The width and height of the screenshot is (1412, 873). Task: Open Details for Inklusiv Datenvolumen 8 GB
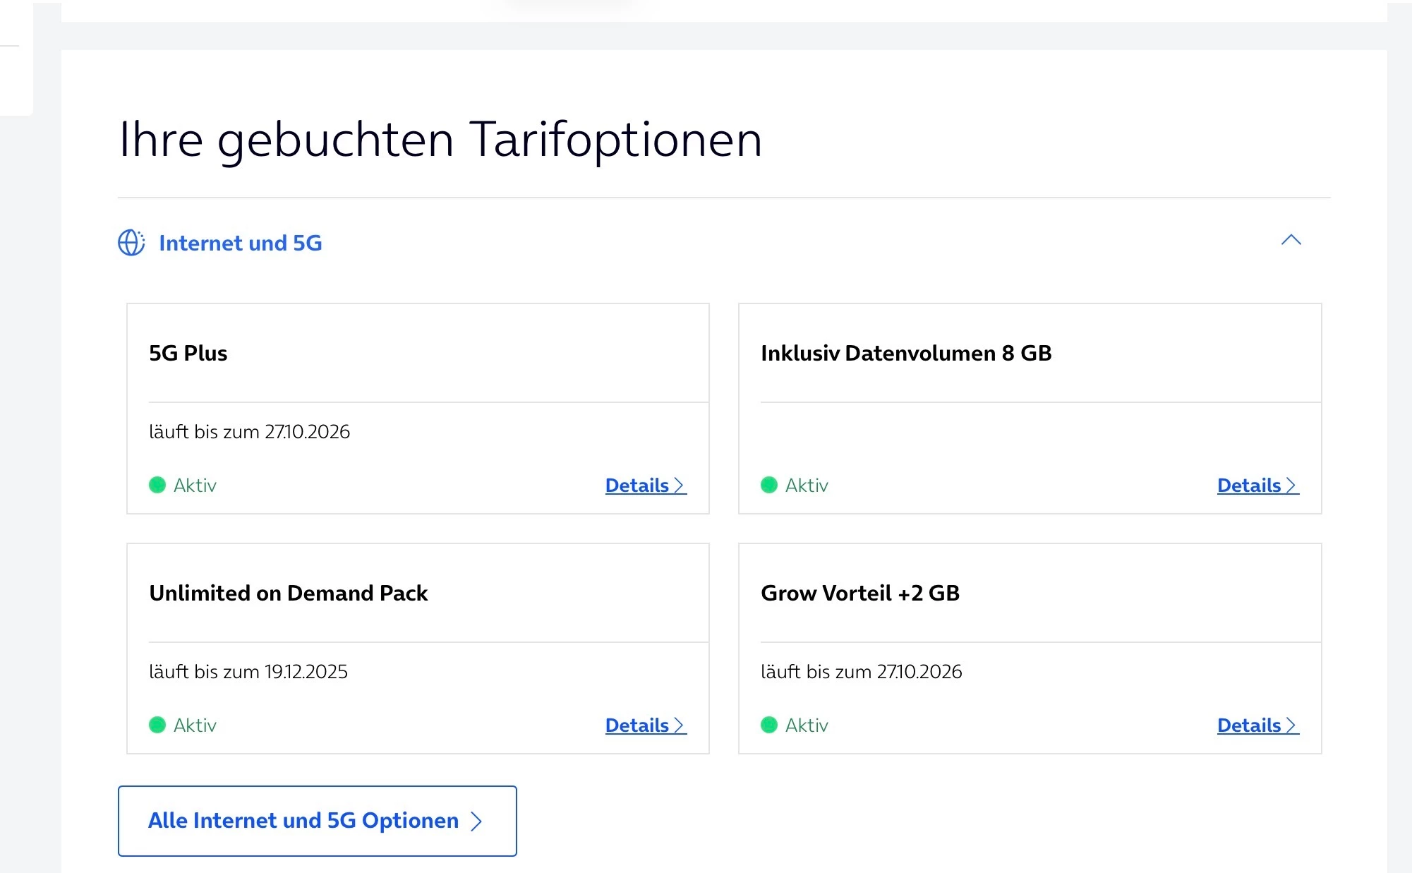[1250, 486]
